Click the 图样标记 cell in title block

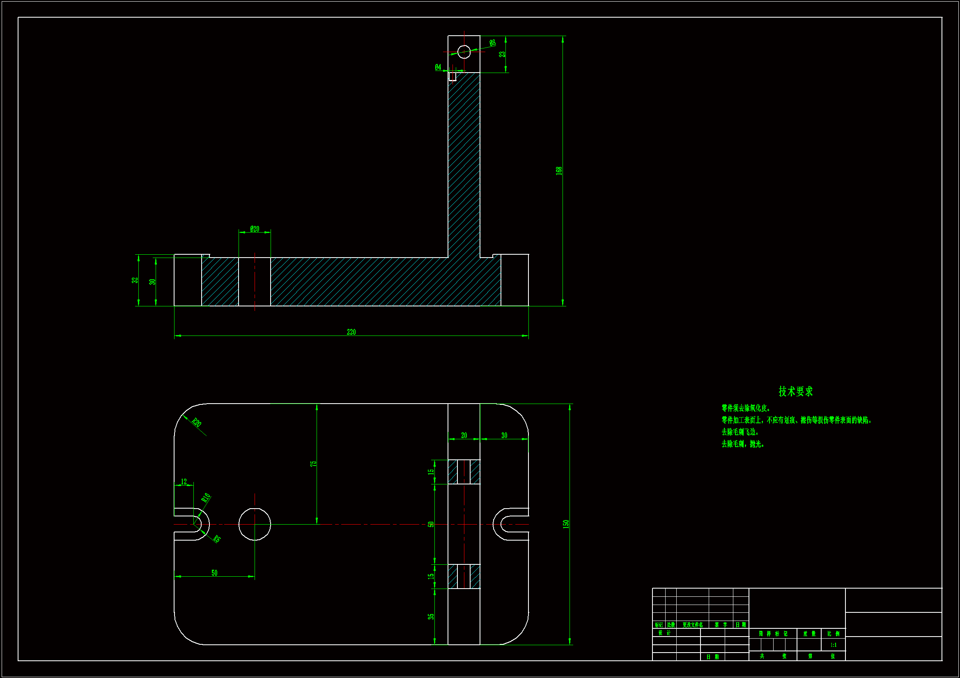pos(773,634)
